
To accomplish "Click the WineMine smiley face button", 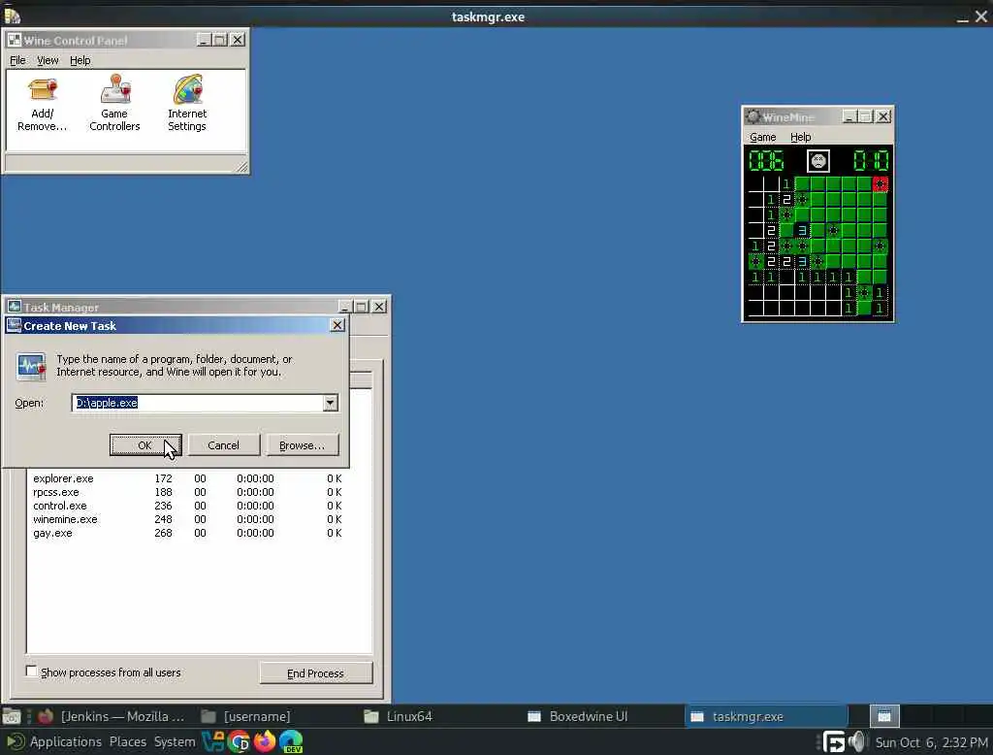I will point(818,160).
